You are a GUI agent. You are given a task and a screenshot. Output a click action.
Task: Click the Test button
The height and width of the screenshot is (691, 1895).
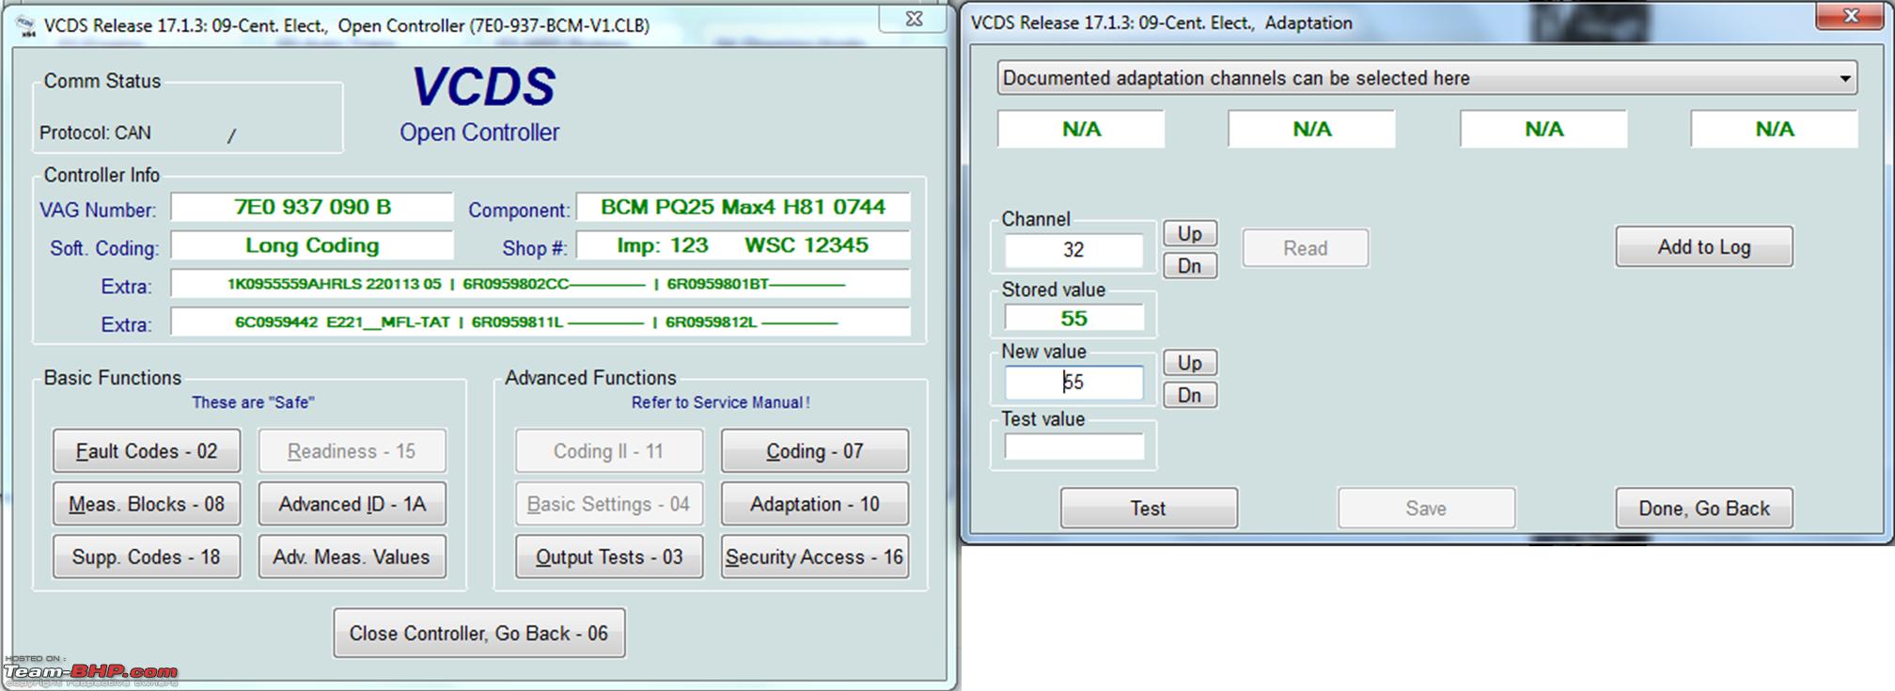coord(1149,508)
